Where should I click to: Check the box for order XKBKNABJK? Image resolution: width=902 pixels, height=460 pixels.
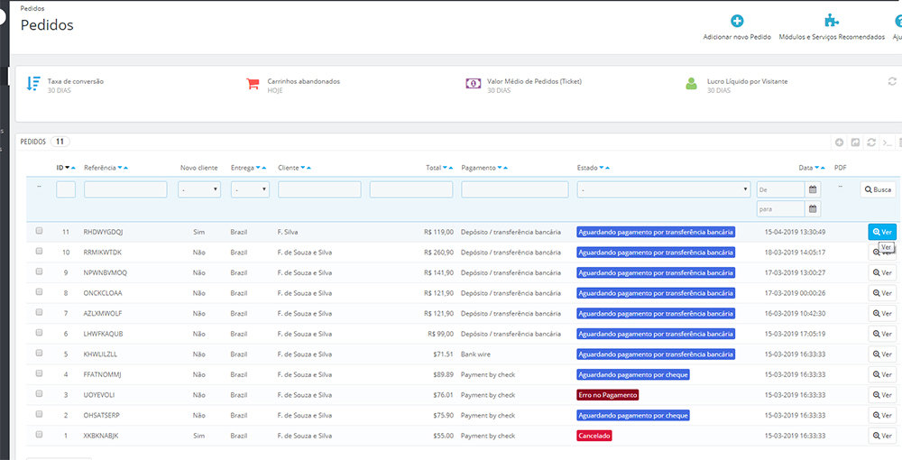39,435
